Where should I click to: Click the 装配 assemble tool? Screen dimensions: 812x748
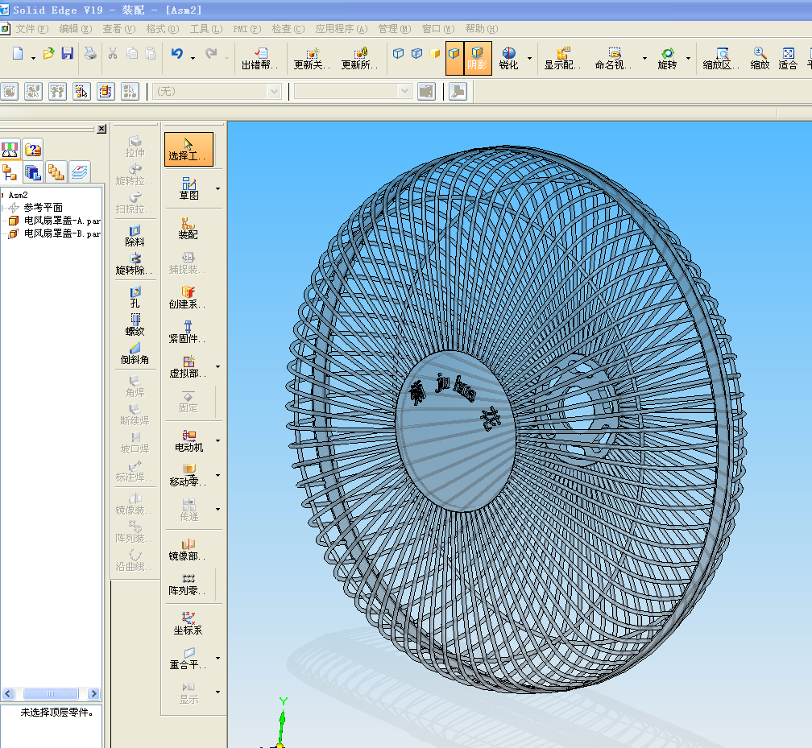(x=188, y=229)
